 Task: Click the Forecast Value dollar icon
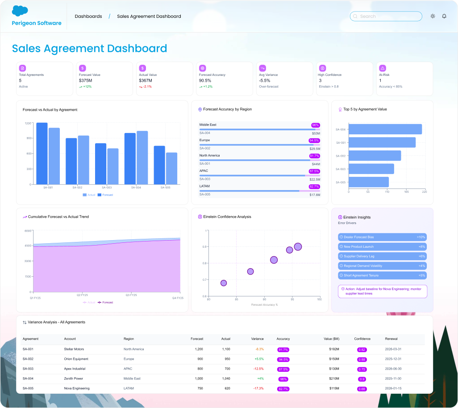(82, 68)
